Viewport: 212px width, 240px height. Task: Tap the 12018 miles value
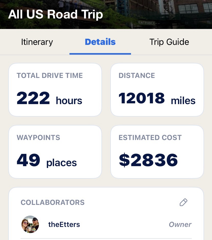click(x=157, y=99)
